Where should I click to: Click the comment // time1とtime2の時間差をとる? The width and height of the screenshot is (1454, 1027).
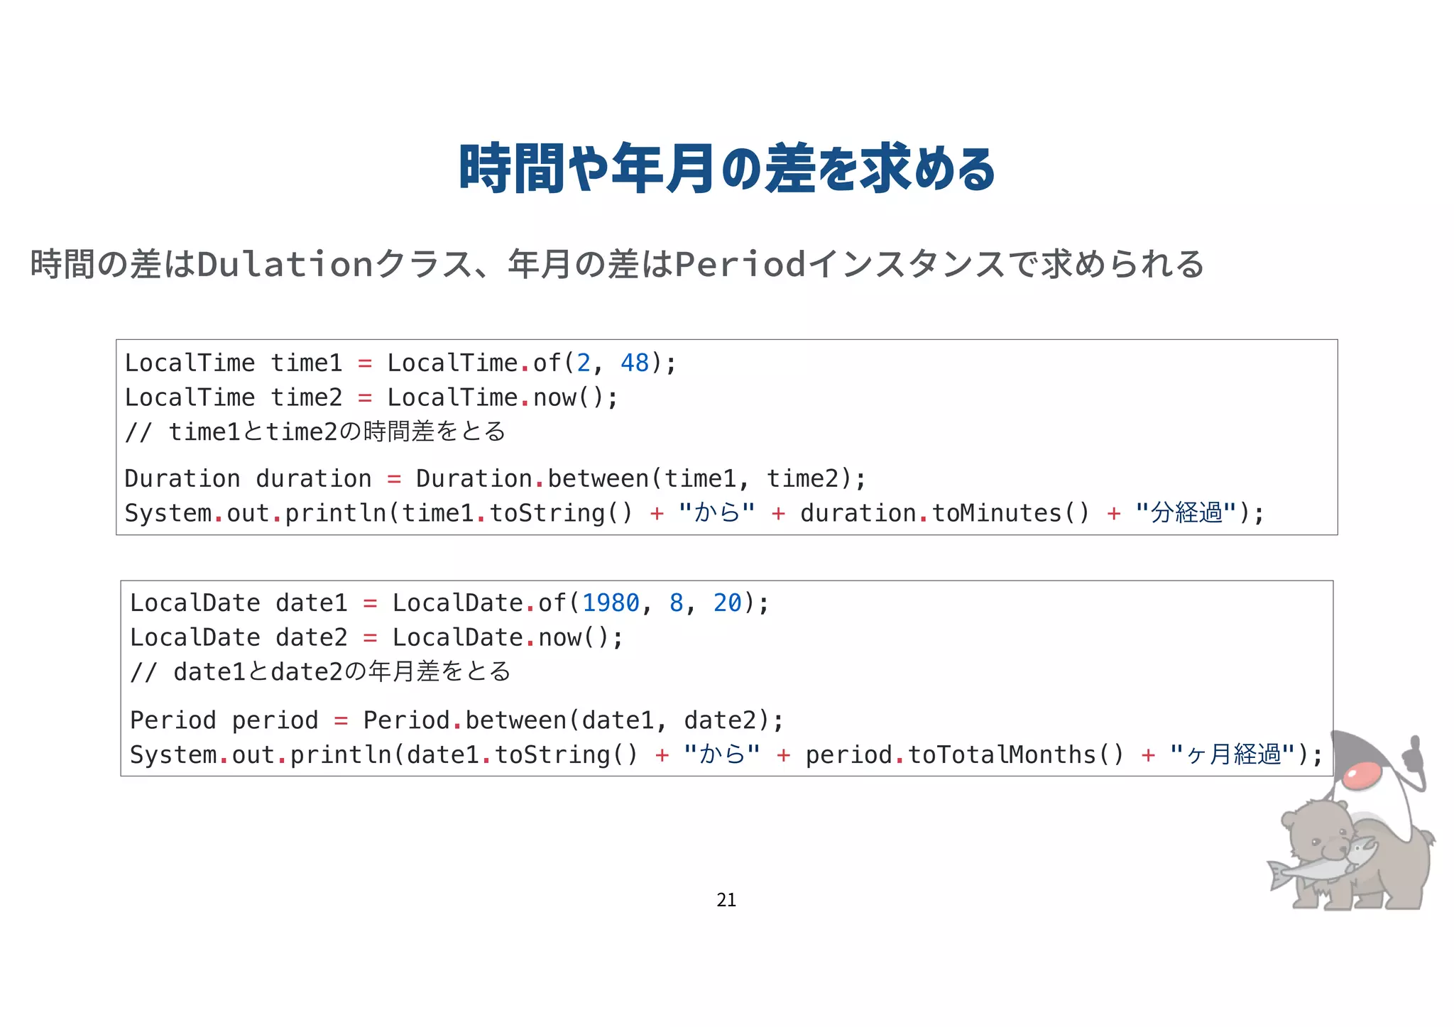315,432
